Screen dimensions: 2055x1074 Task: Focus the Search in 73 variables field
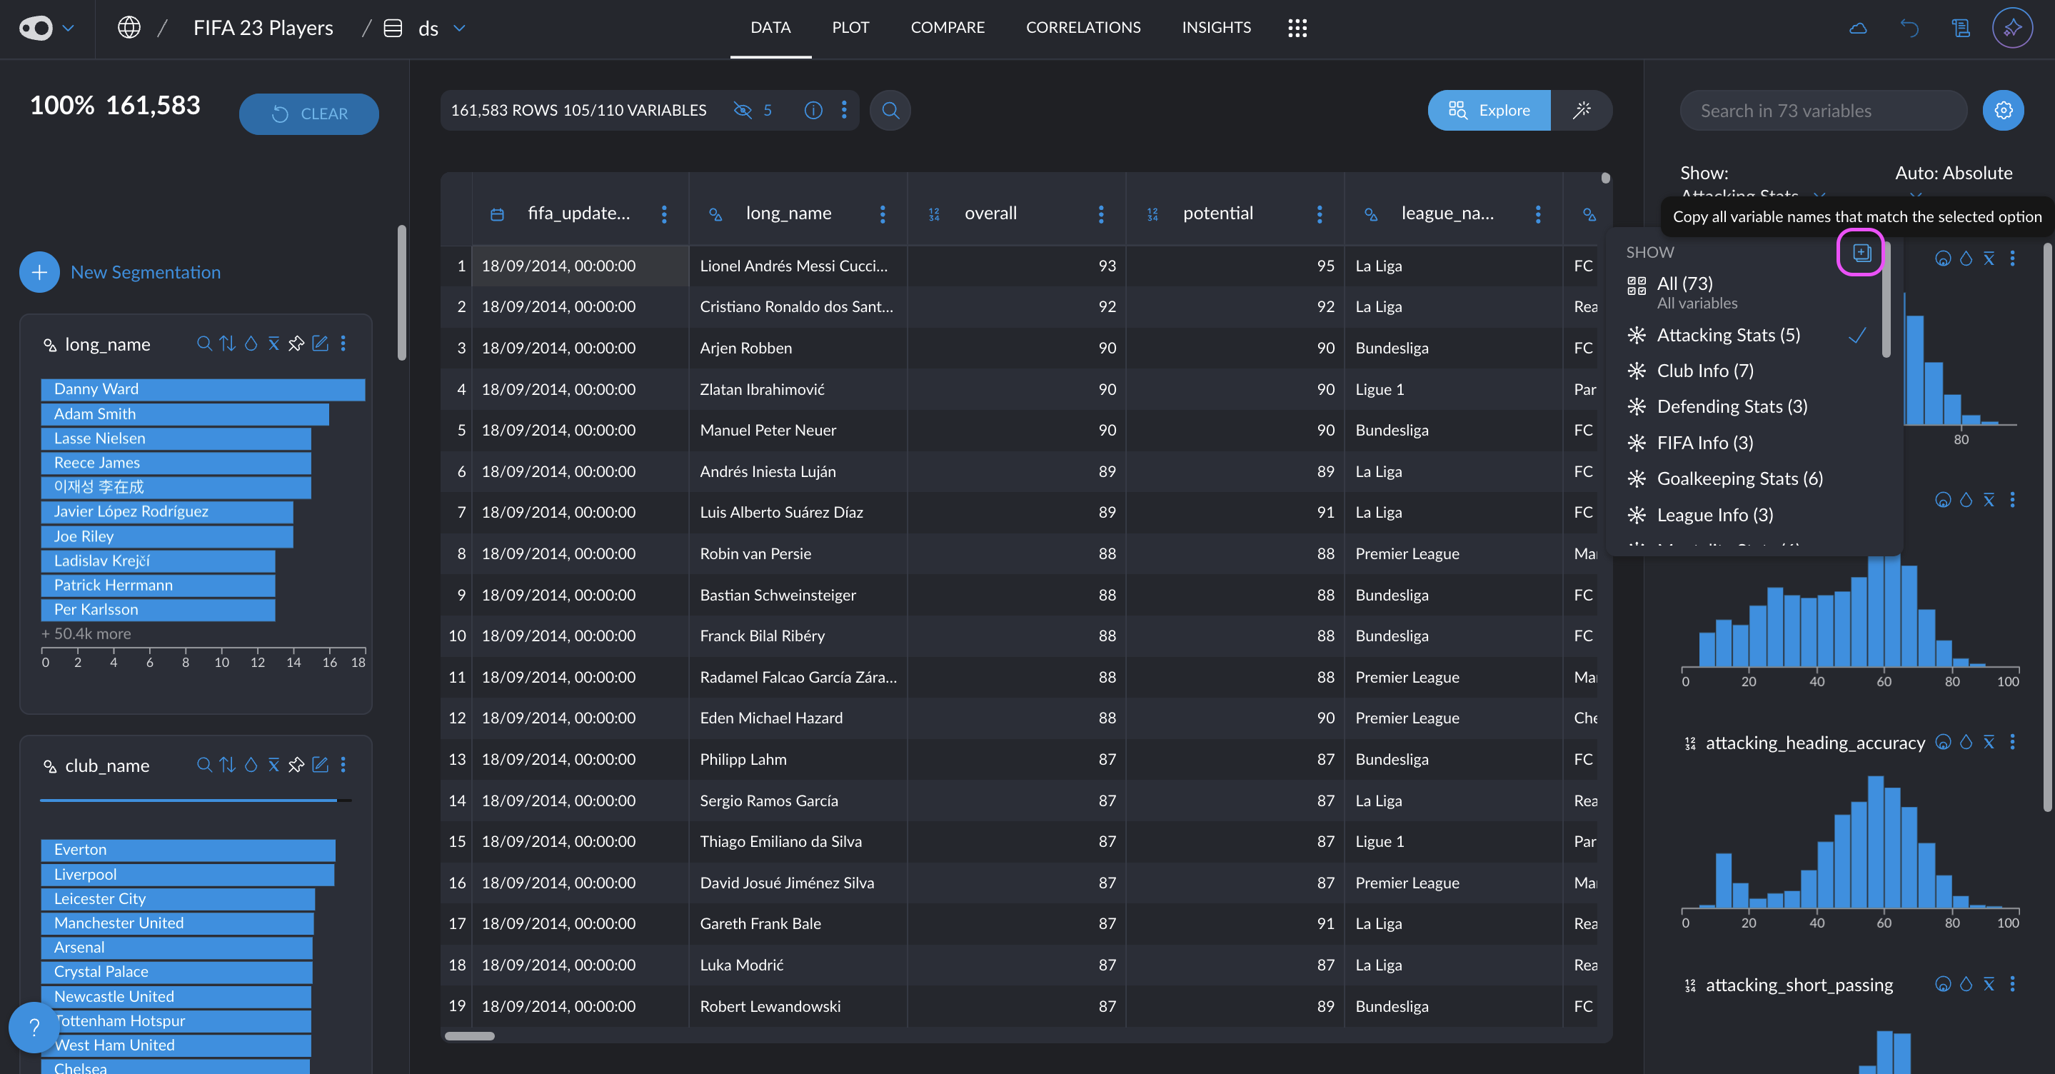click(x=1823, y=110)
